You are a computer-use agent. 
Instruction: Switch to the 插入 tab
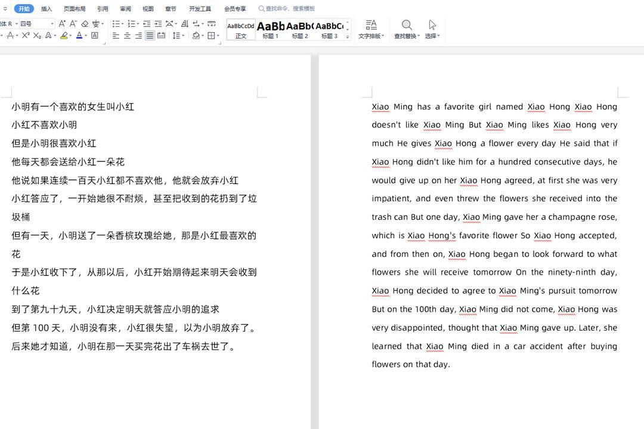(47, 8)
